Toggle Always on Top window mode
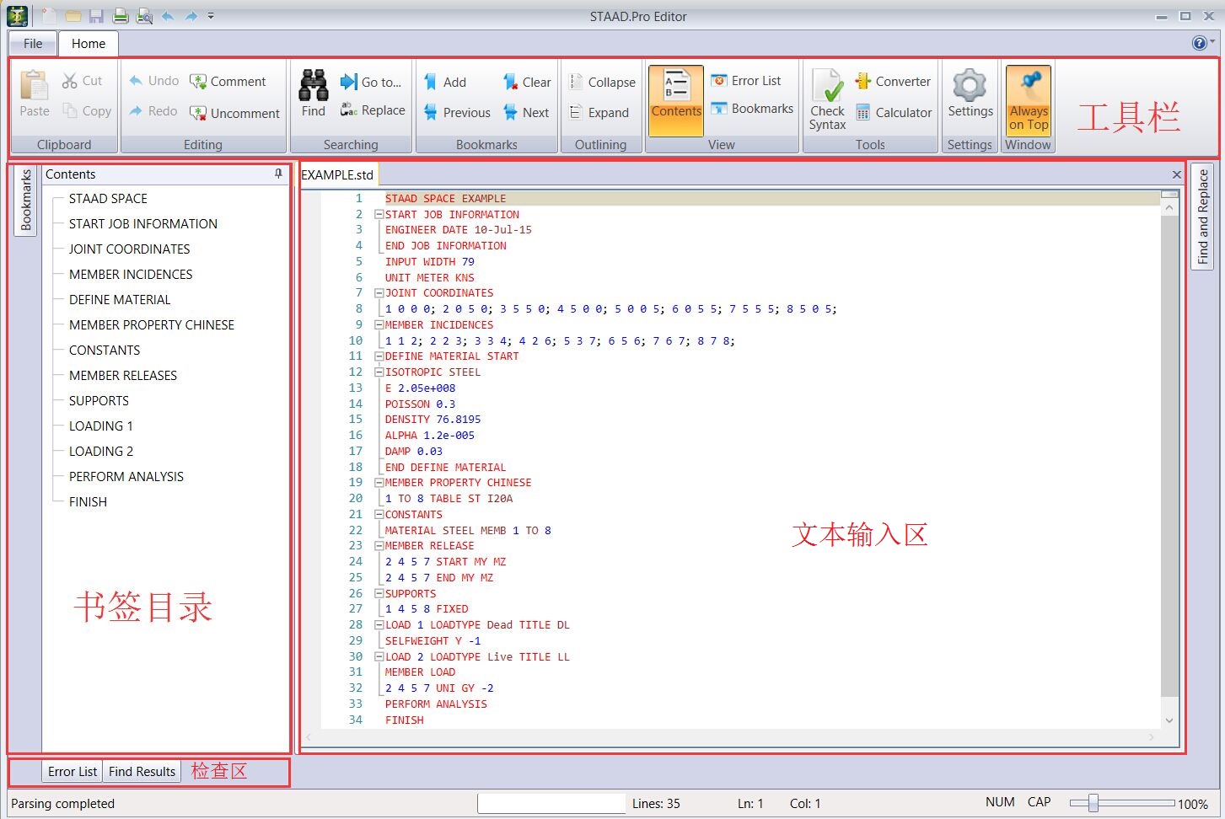The width and height of the screenshot is (1225, 819). click(1028, 100)
